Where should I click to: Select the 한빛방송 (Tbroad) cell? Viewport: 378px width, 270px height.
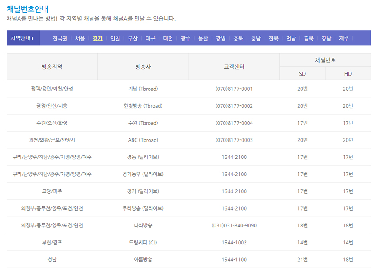(x=143, y=106)
